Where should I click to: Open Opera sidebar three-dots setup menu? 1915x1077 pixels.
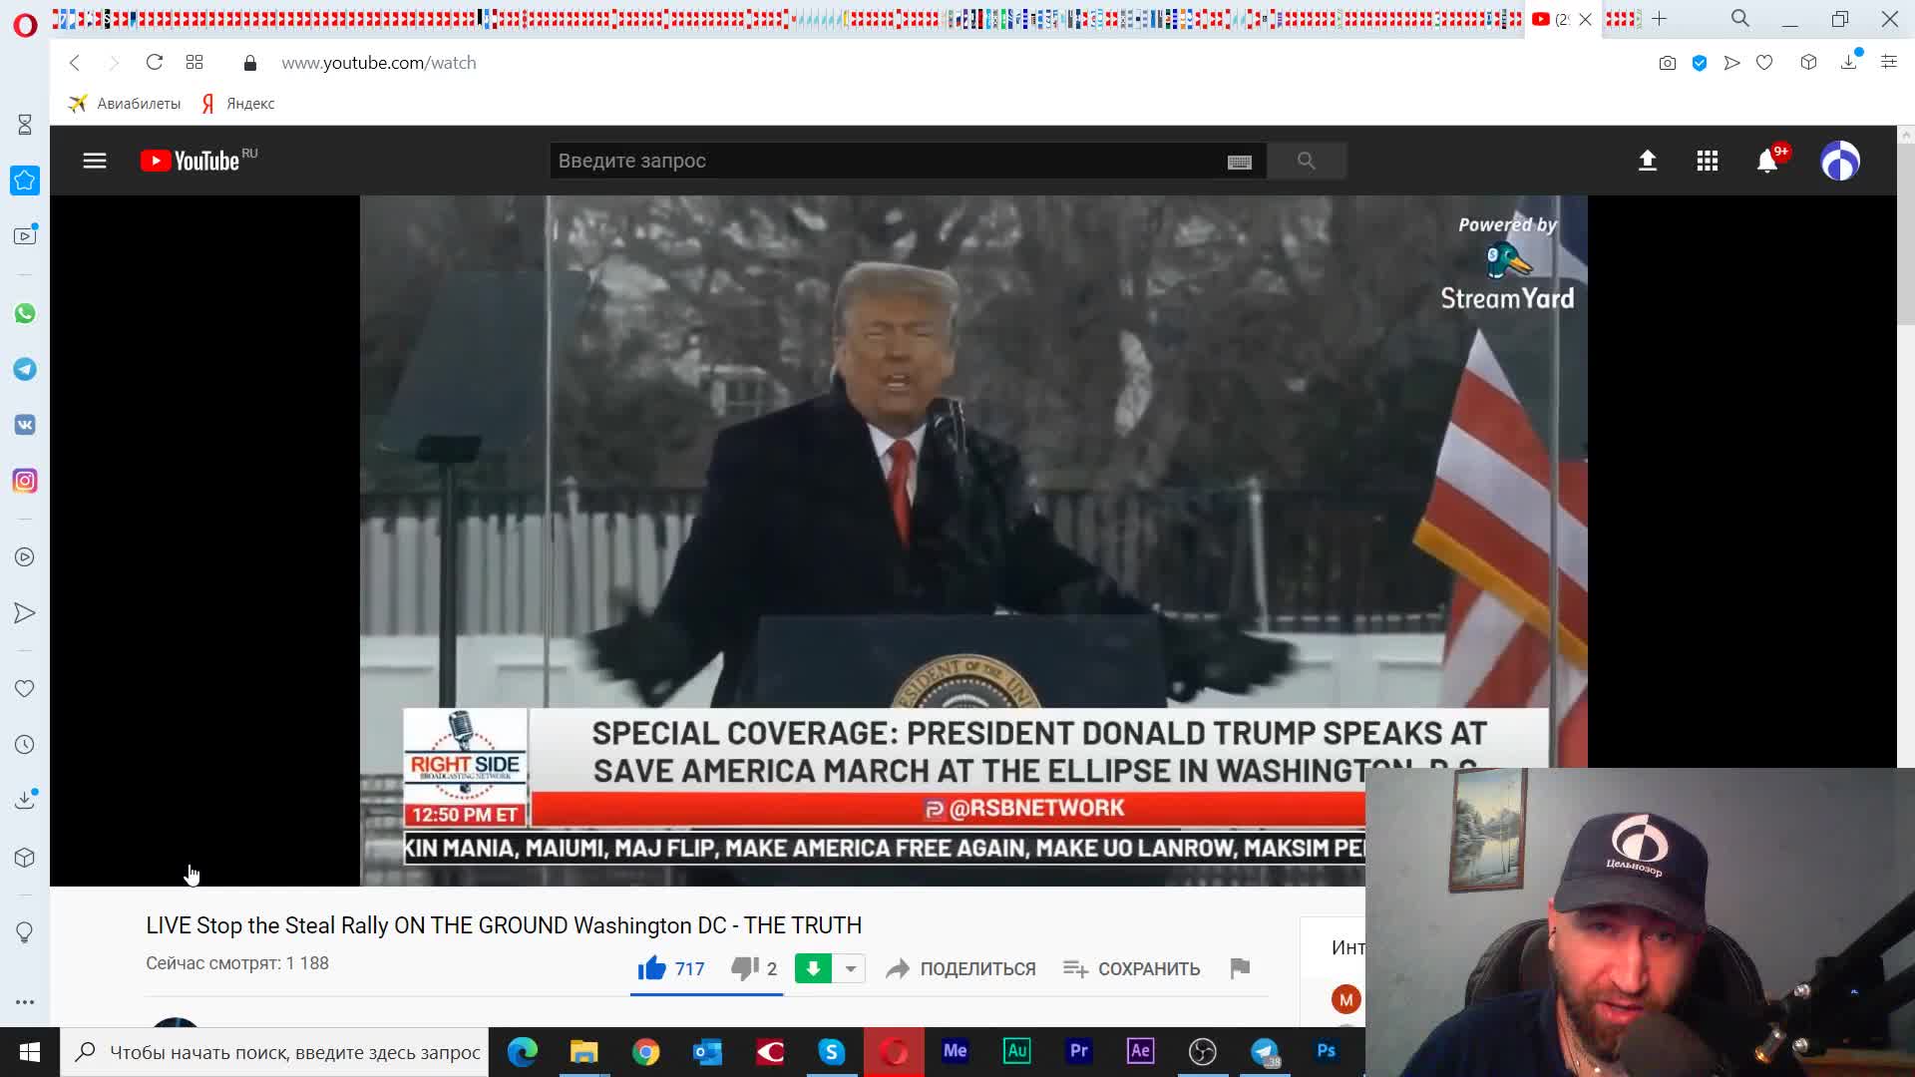(25, 1001)
